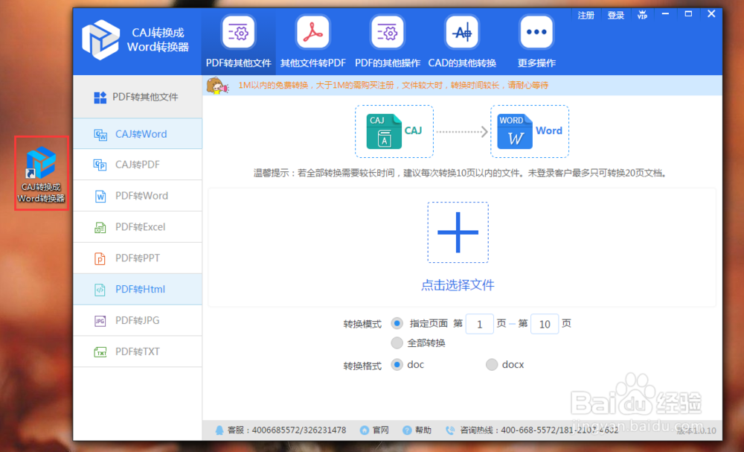Screen dimensions: 744x452
Task: Choose the doc format radio button
Action: tap(397, 365)
